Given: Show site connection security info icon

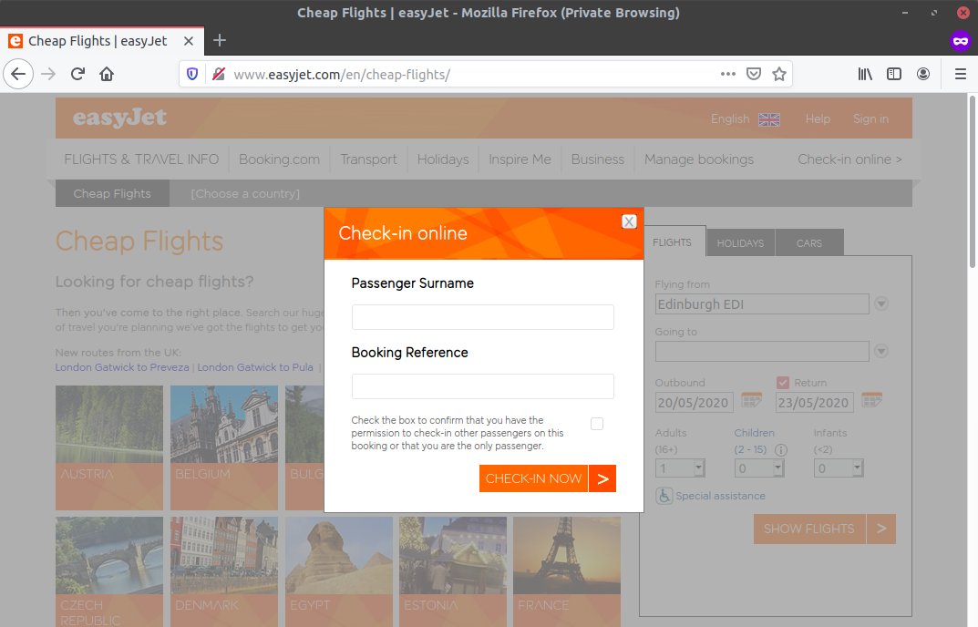Looking at the screenshot, I should pos(219,74).
